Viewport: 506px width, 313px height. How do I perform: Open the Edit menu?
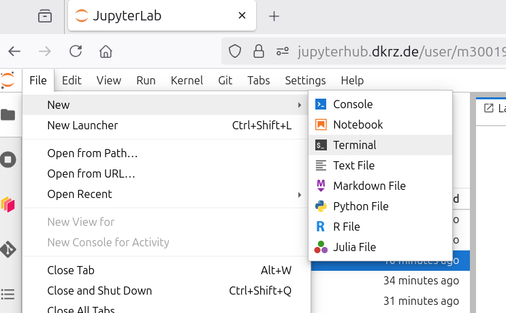coord(72,80)
